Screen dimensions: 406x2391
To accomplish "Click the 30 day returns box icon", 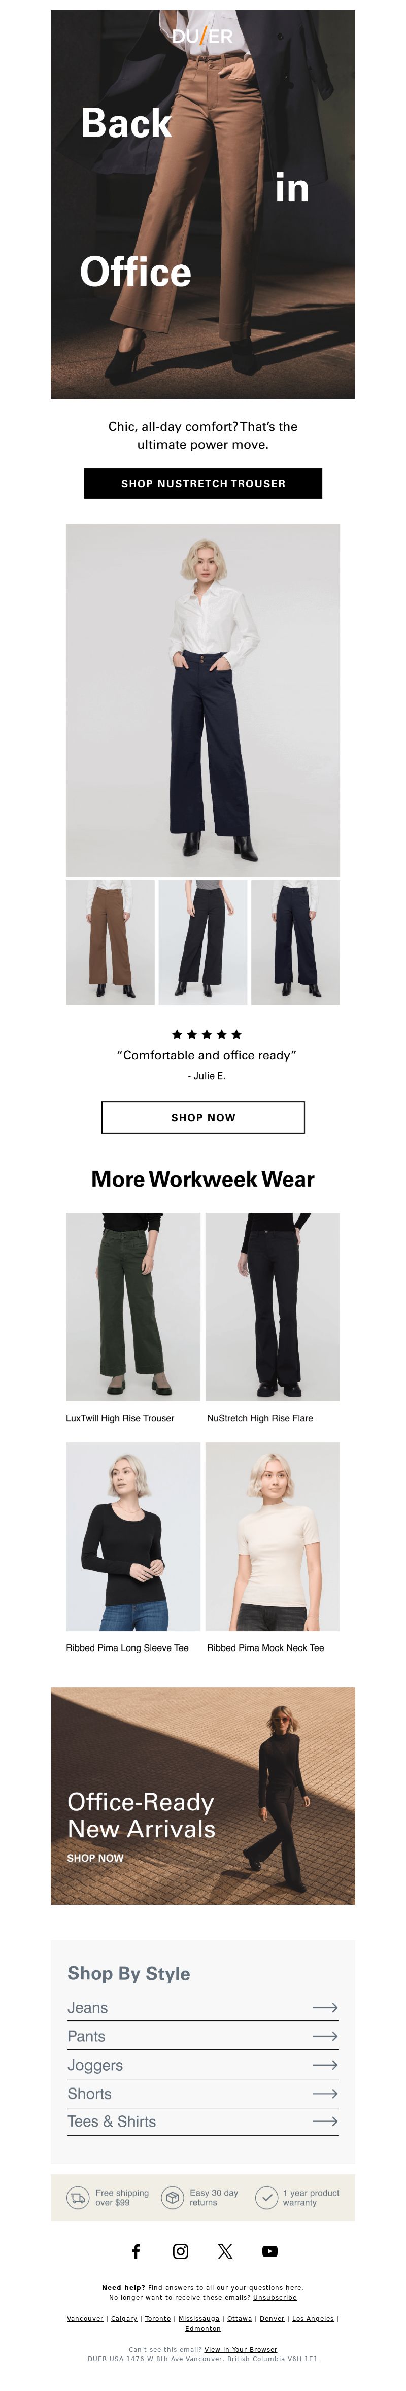I will [172, 2198].
